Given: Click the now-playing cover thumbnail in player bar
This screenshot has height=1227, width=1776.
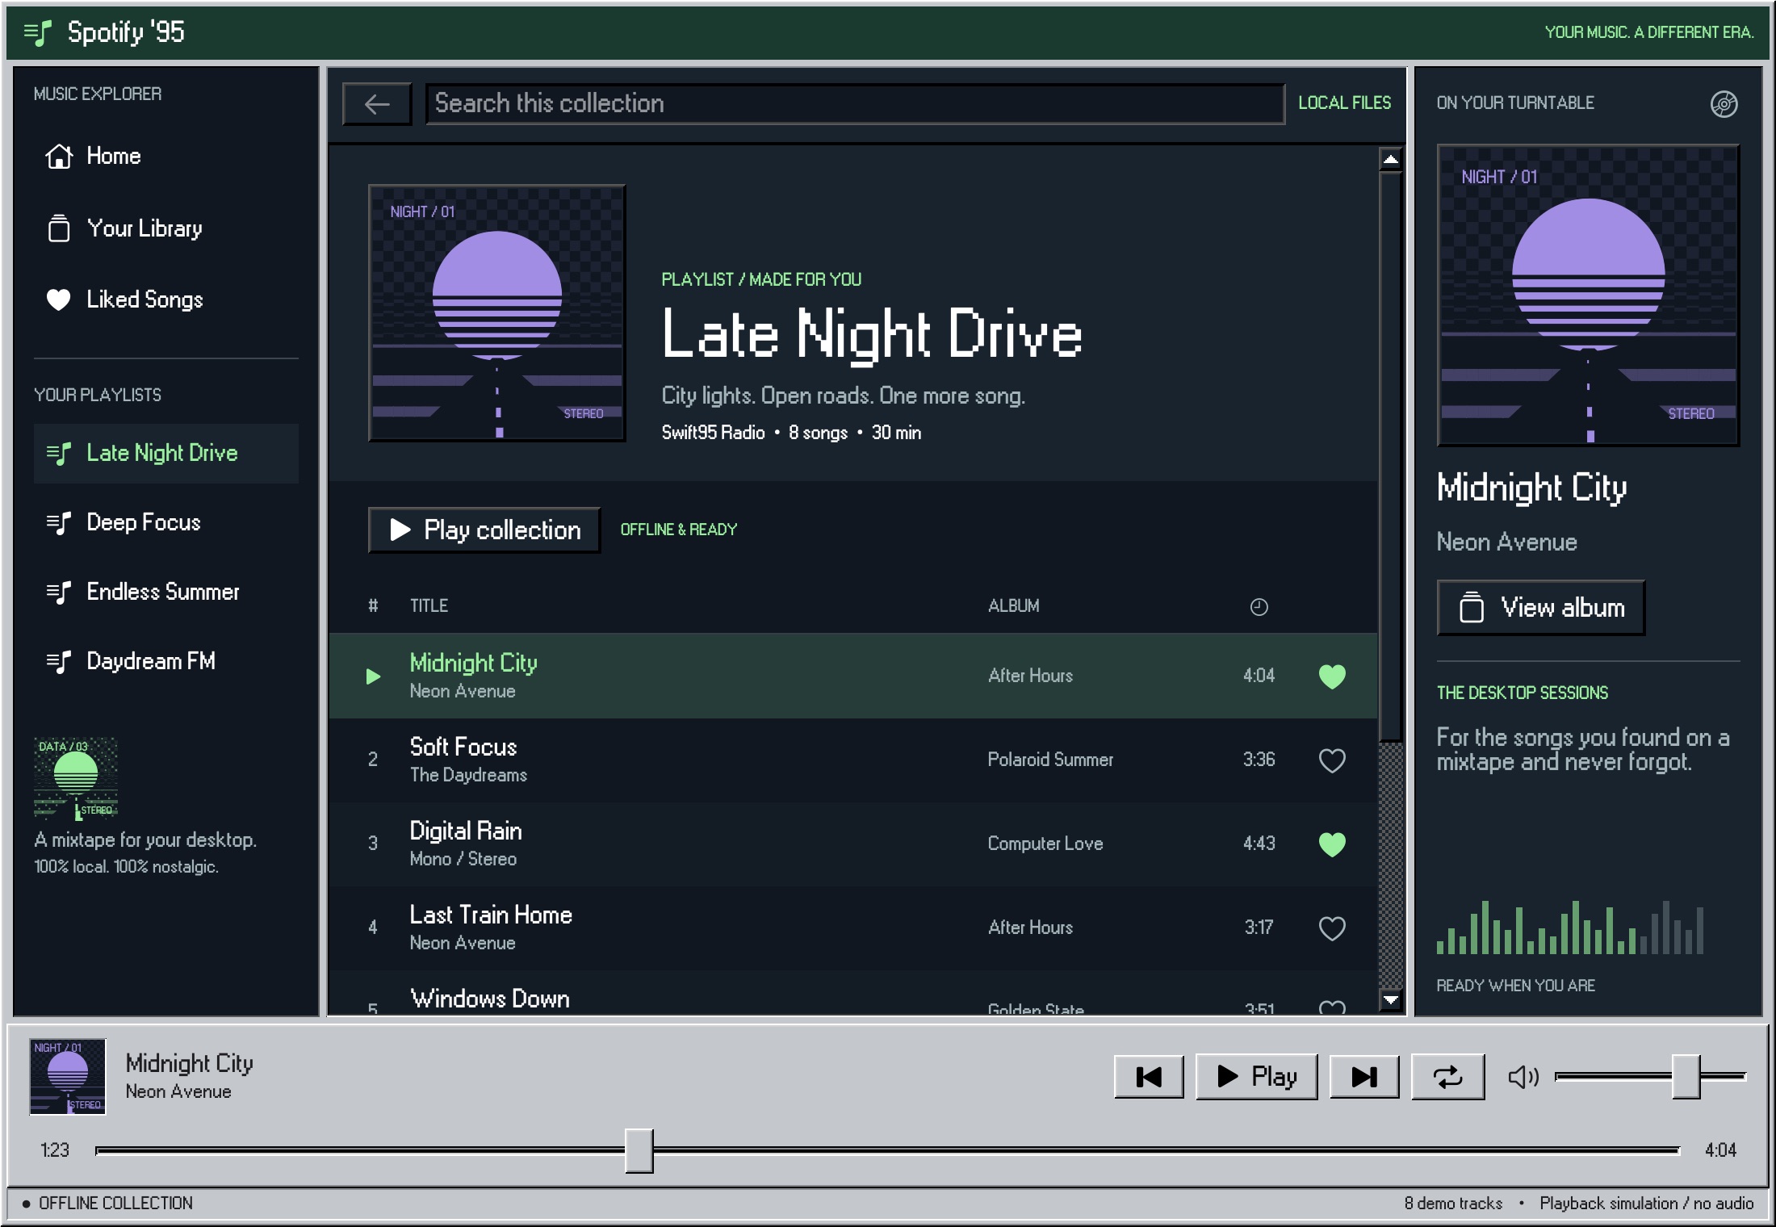Looking at the screenshot, I should pos(68,1077).
